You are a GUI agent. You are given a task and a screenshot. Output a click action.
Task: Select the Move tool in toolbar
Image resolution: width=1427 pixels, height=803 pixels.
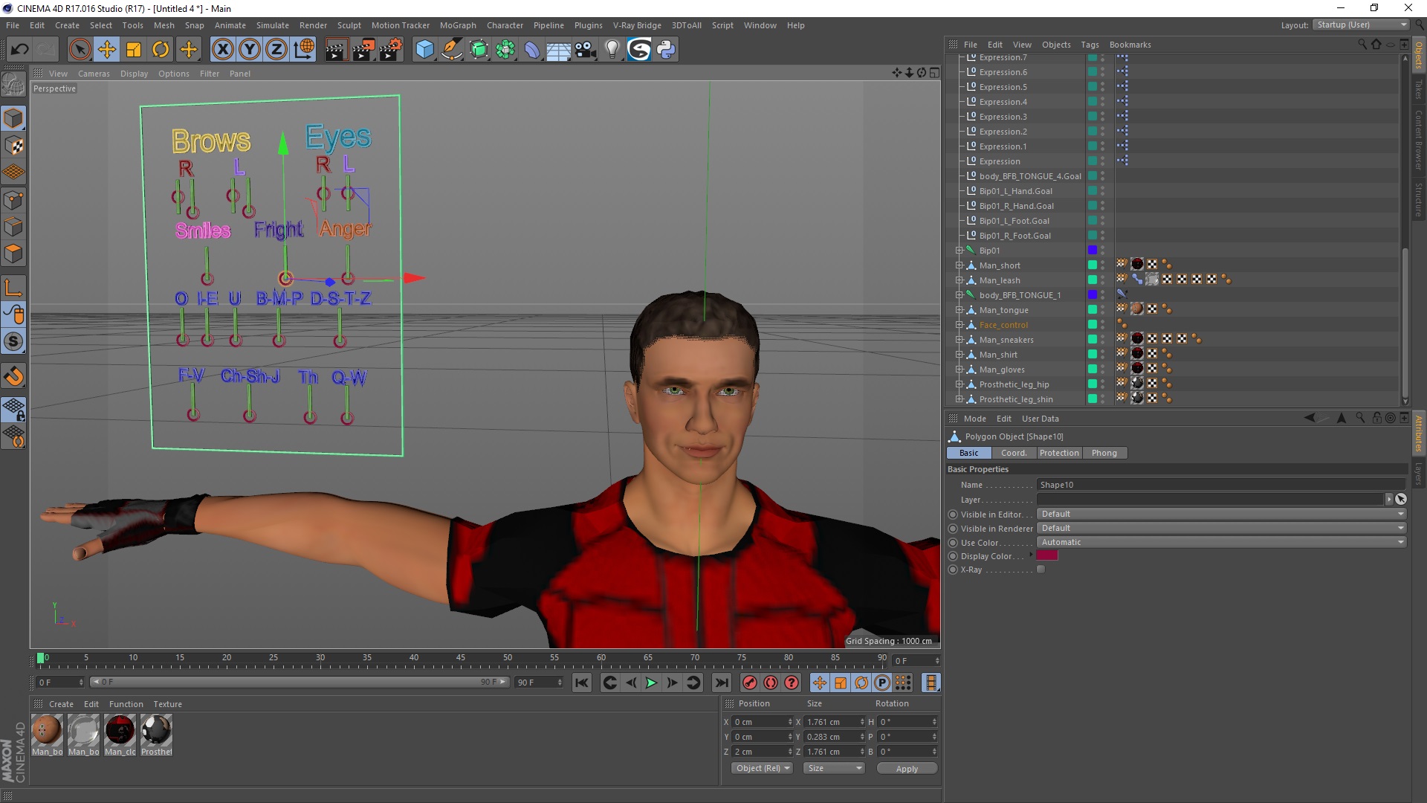pyautogui.click(x=106, y=48)
